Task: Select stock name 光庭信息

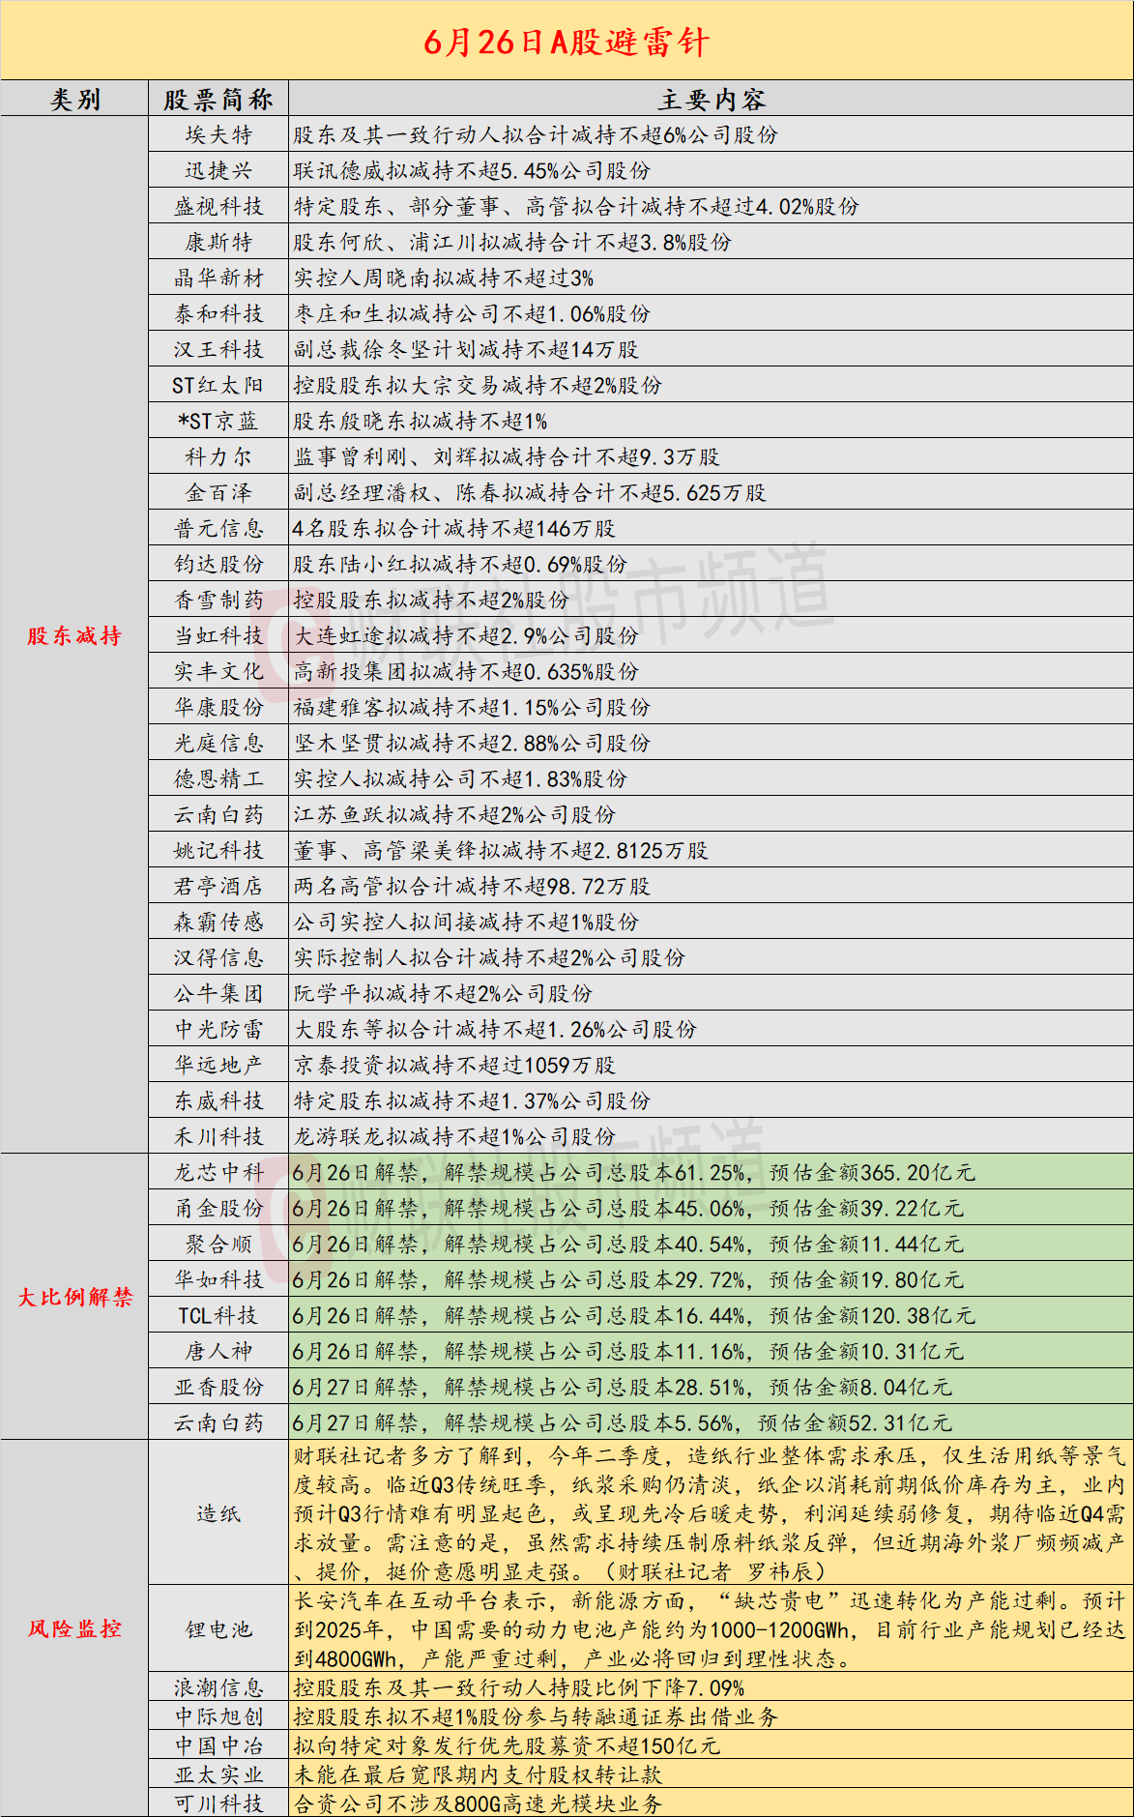Action: [x=218, y=743]
